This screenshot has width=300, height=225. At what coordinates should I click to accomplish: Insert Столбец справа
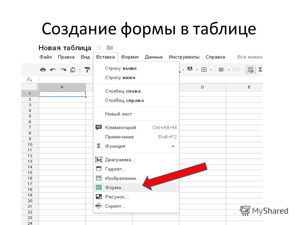click(x=136, y=100)
